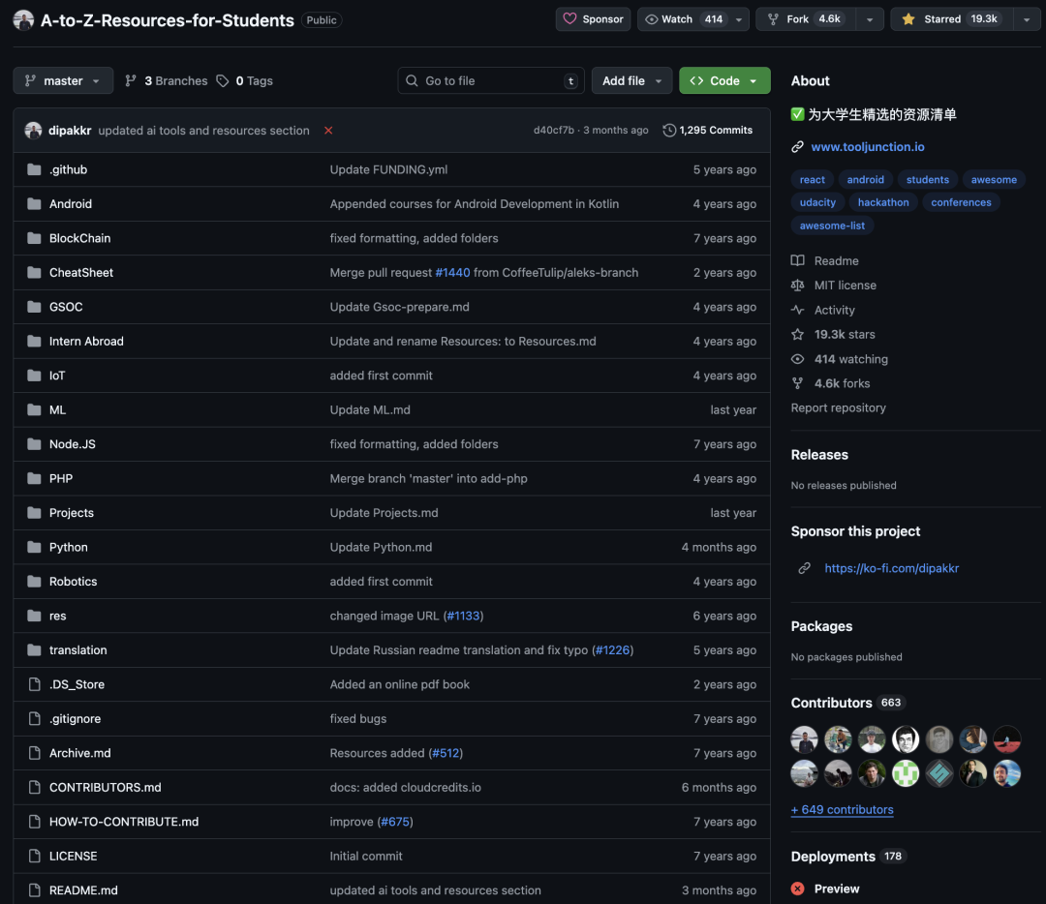This screenshot has width=1046, height=904.
Task: Click the Archive.md file icon
Action: tap(34, 753)
